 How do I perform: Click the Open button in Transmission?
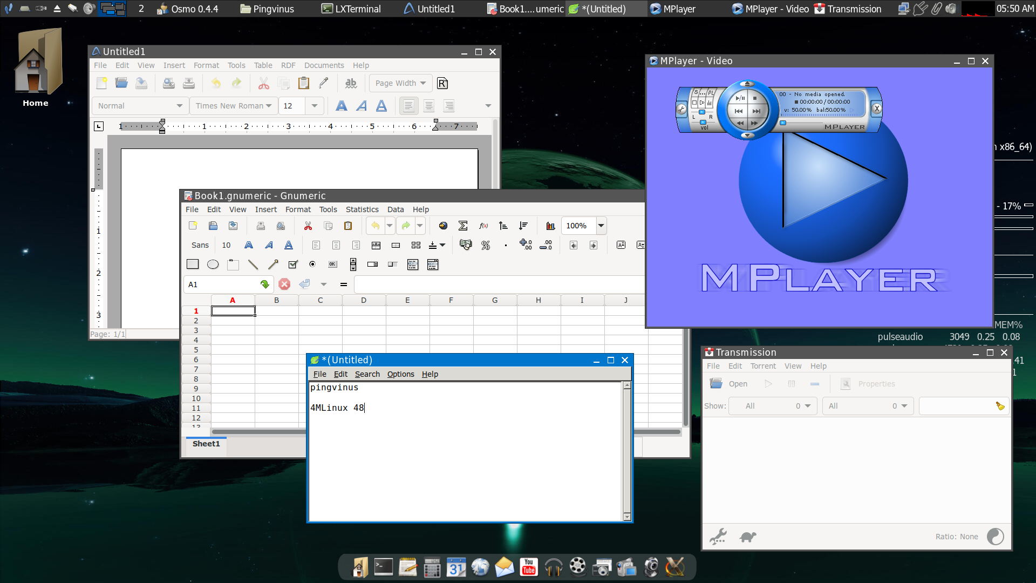coord(728,384)
